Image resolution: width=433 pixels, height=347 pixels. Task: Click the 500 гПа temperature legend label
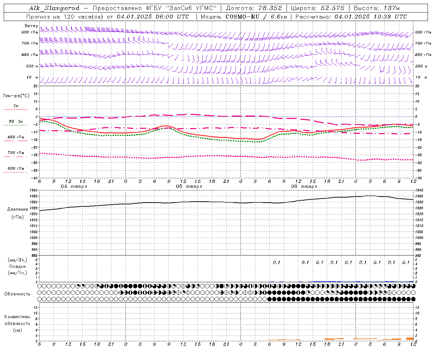pyautogui.click(x=16, y=168)
